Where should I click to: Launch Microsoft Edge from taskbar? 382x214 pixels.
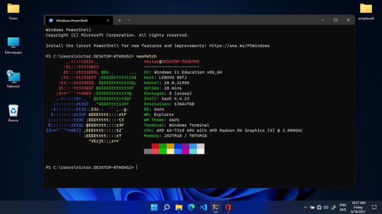tap(191, 207)
